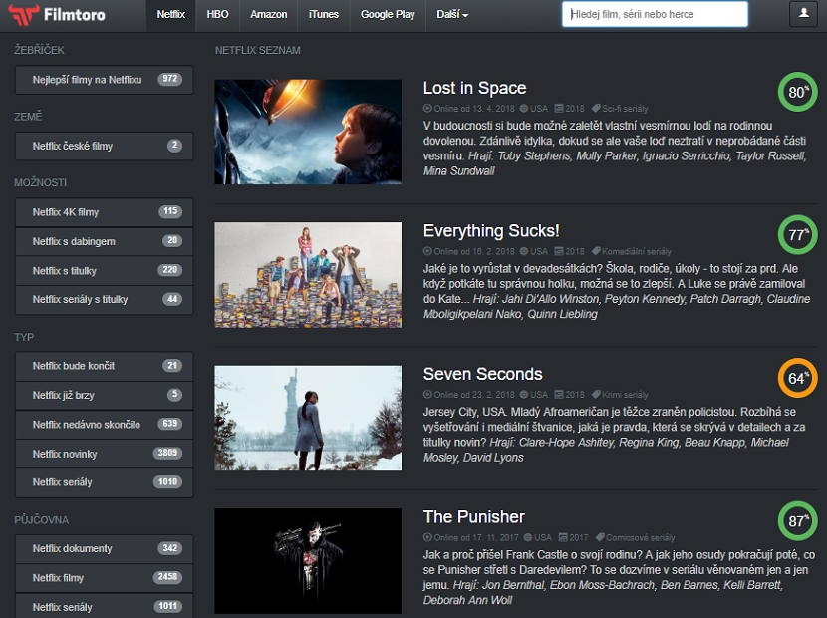Open Netflix již brzy list
The height and width of the screenshot is (618, 827).
point(104,395)
